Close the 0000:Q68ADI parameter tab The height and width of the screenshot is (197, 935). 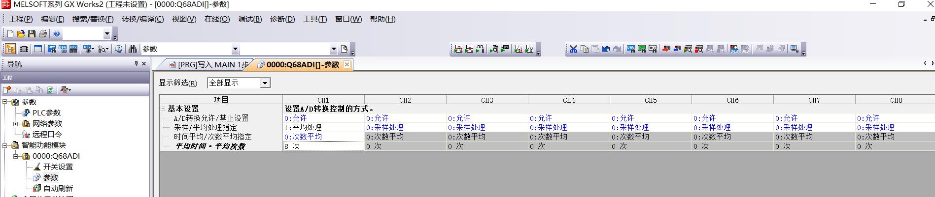pyautogui.click(x=347, y=64)
